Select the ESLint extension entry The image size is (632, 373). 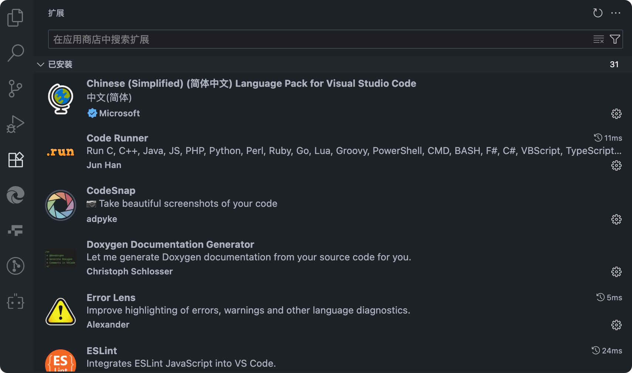[x=102, y=351]
